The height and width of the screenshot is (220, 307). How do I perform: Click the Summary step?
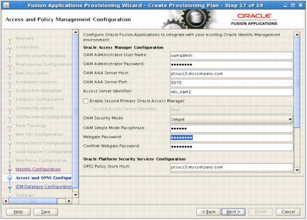(25, 196)
